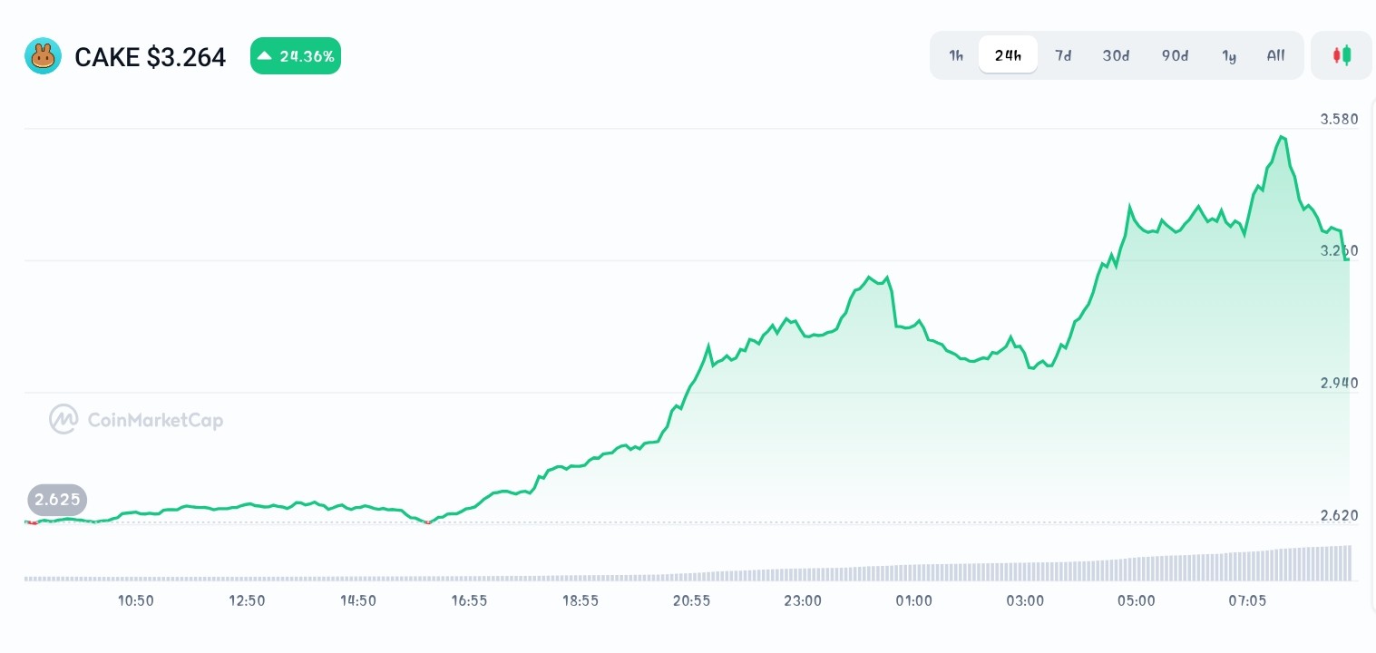Screen dimensions: 1376x653
Task: Click the 2.620 y-axis label
Action: (1339, 515)
